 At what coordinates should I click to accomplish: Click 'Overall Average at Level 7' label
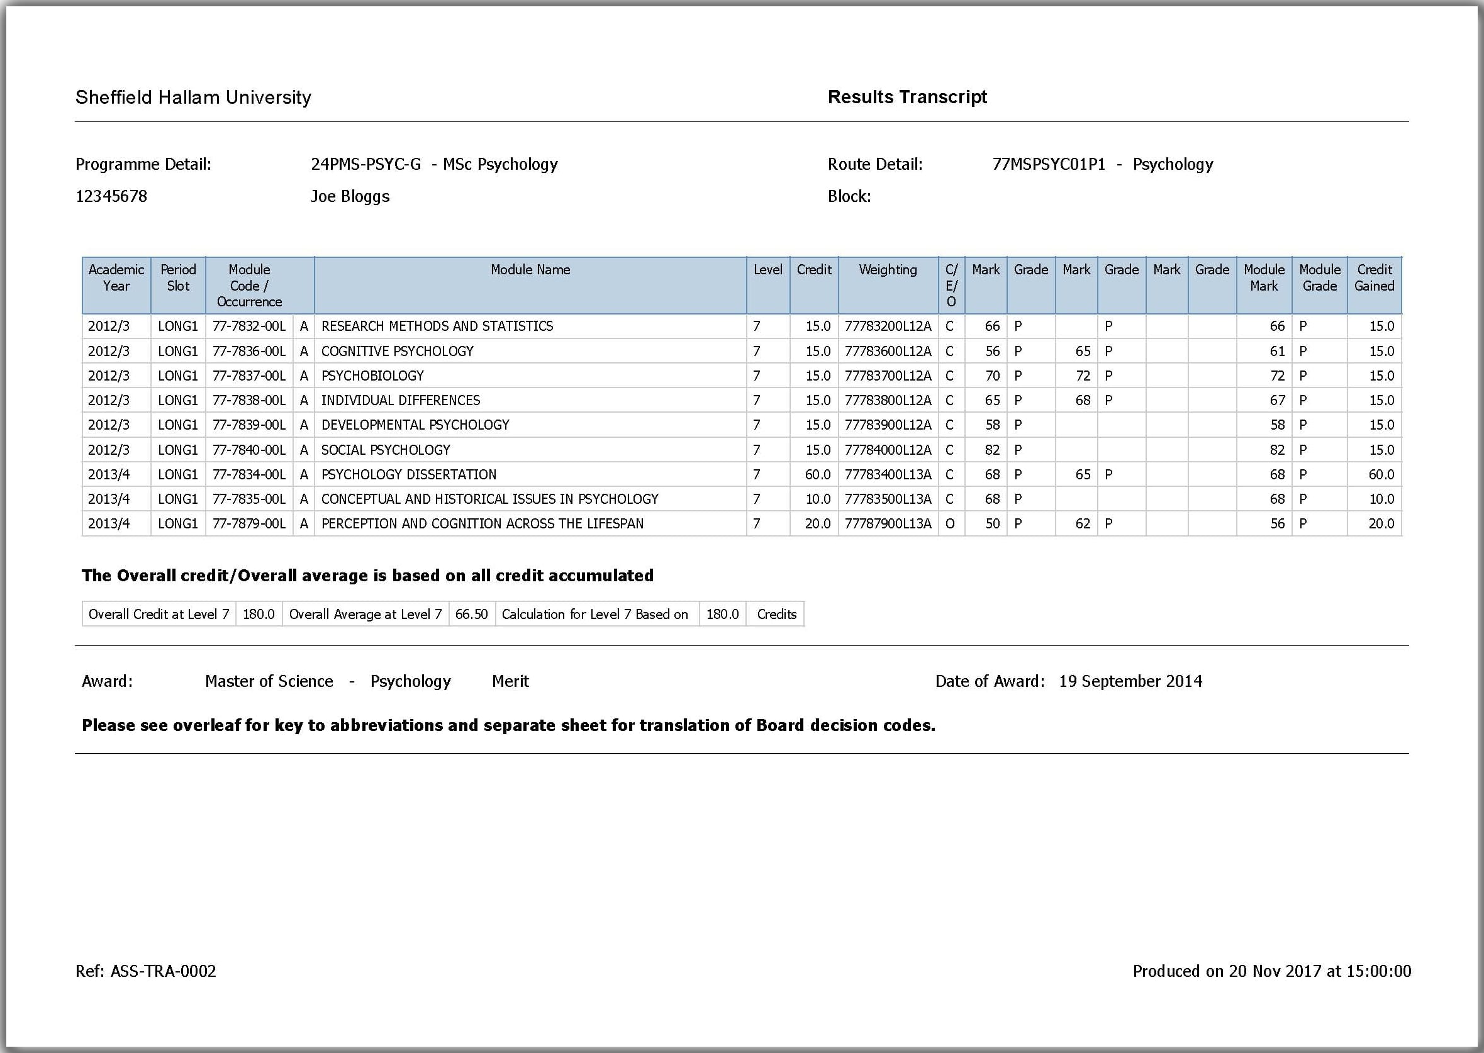tap(365, 614)
